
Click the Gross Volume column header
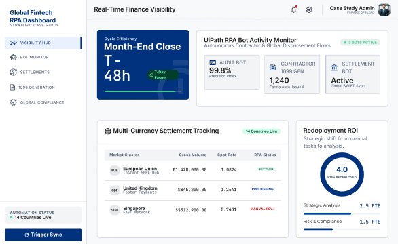tap(193, 155)
